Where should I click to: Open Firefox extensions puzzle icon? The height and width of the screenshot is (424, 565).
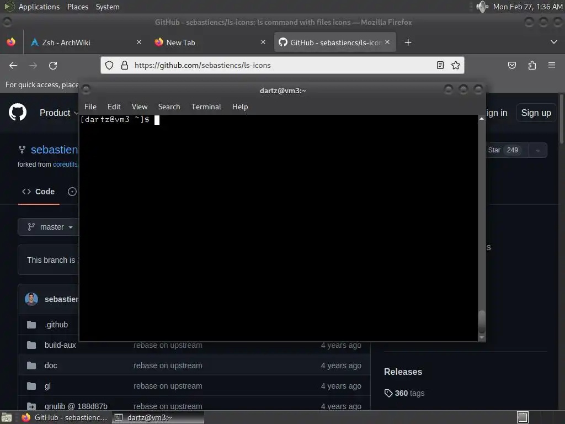(x=532, y=65)
